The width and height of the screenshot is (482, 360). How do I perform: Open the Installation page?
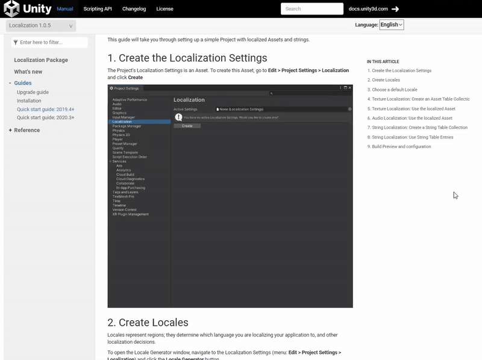pyautogui.click(x=29, y=101)
